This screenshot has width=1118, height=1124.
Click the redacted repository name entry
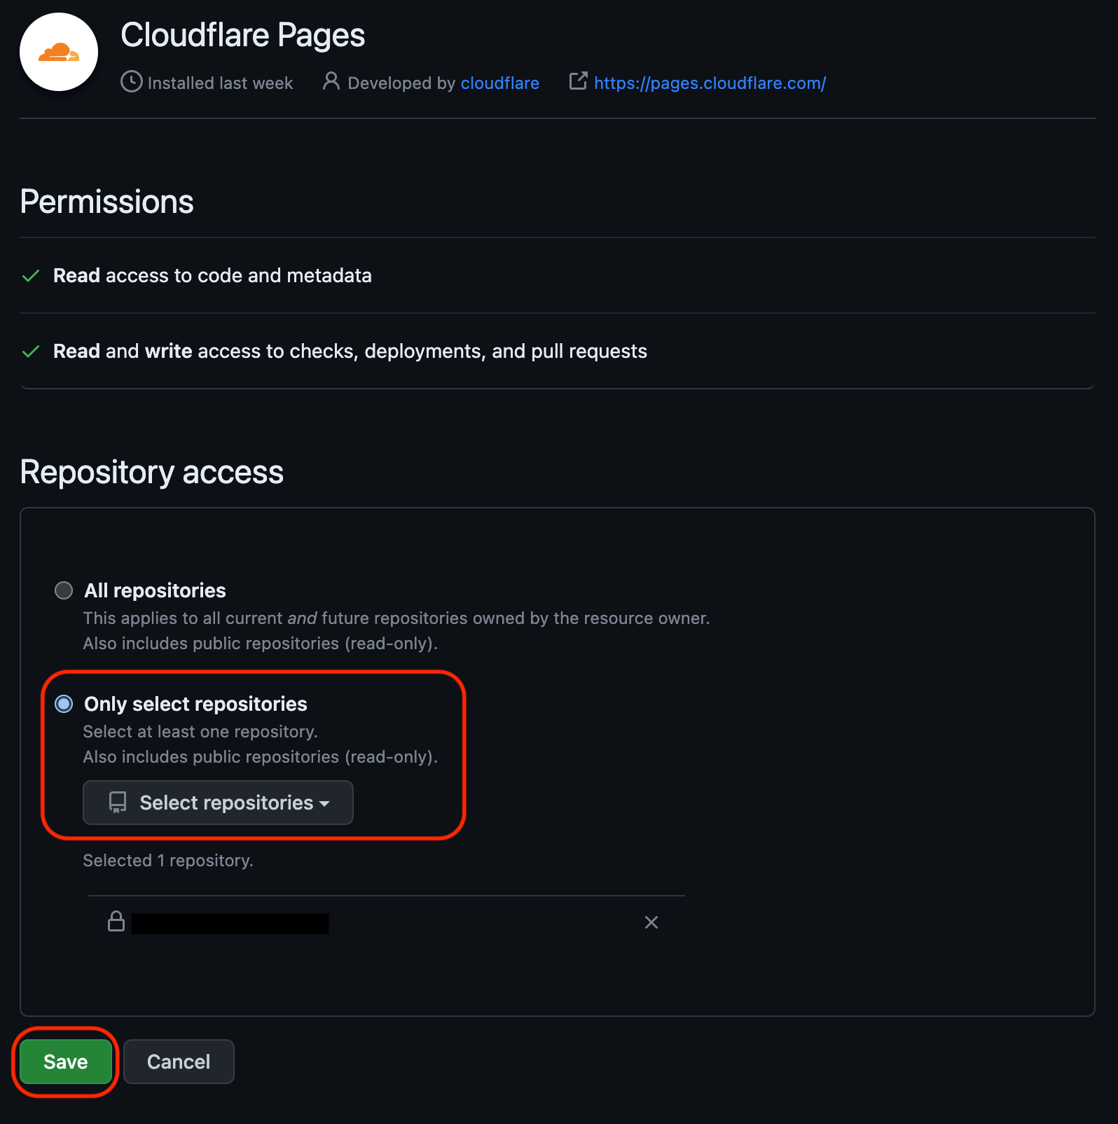(230, 922)
